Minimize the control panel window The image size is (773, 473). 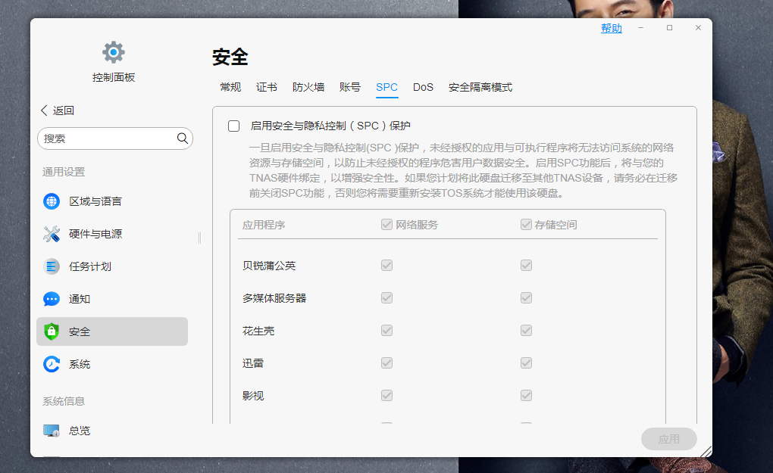pos(641,27)
